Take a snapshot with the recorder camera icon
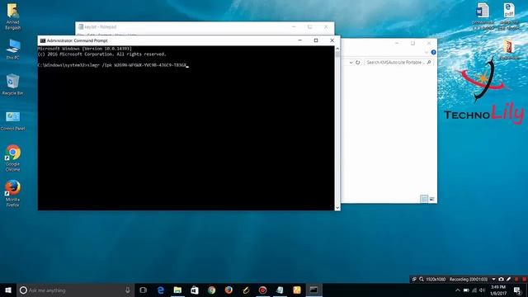Image resolution: width=528 pixels, height=297 pixels. (x=501, y=279)
